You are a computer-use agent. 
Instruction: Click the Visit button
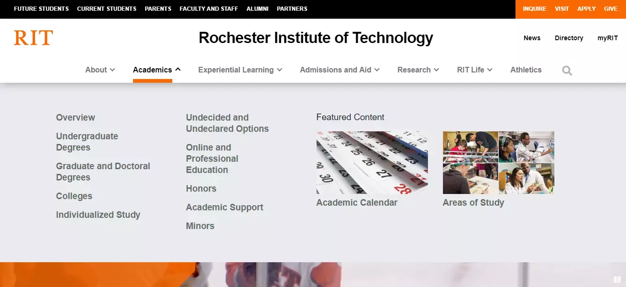pos(562,9)
